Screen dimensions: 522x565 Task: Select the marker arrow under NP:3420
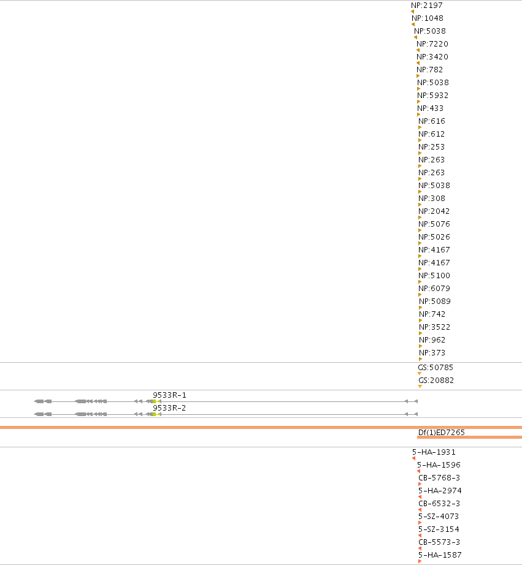[418, 63]
